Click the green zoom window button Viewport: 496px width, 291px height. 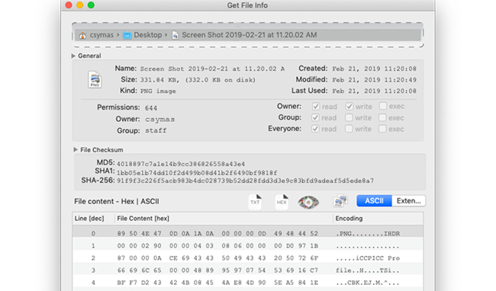click(91, 5)
